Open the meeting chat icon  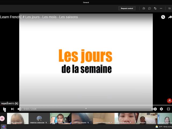point(149,8)
